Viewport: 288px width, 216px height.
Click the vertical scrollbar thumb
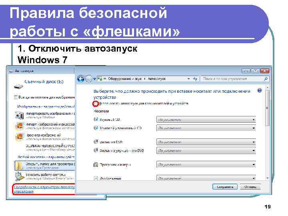click(x=267, y=108)
